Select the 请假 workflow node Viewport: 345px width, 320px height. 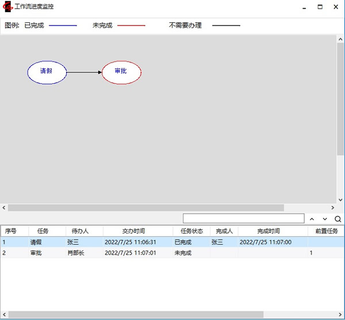[47, 72]
